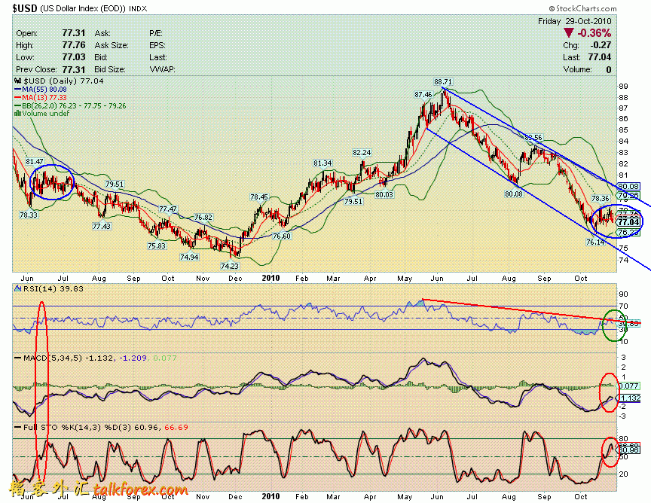This screenshot has width=651, height=503.
Task: Click the 76.14 price label
Action: (x=595, y=242)
